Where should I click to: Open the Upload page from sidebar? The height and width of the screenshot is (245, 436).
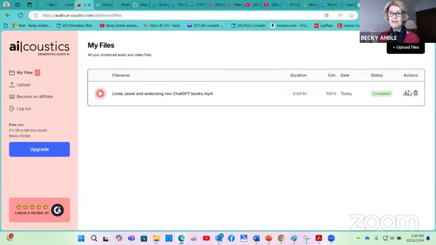[x=20, y=84]
